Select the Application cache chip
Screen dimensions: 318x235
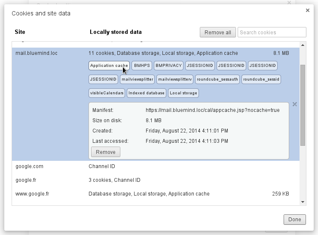click(x=109, y=66)
